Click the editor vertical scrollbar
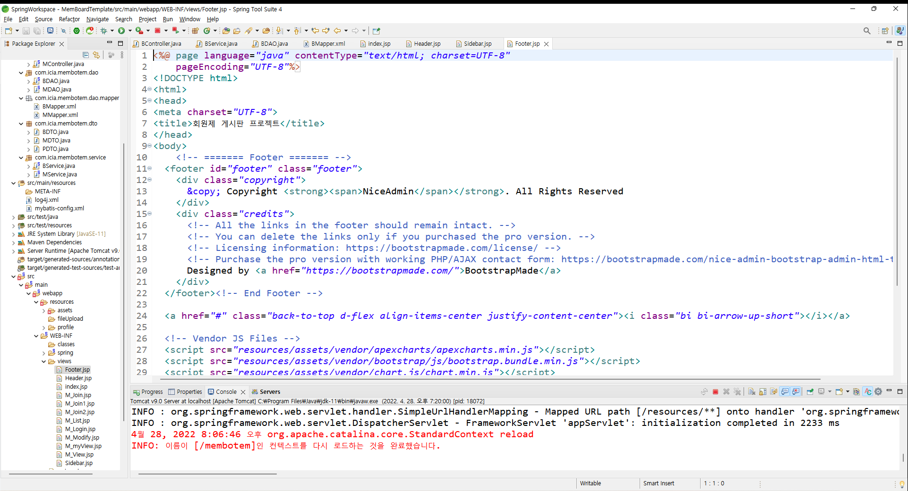This screenshot has height=491, width=908. pos(897,172)
